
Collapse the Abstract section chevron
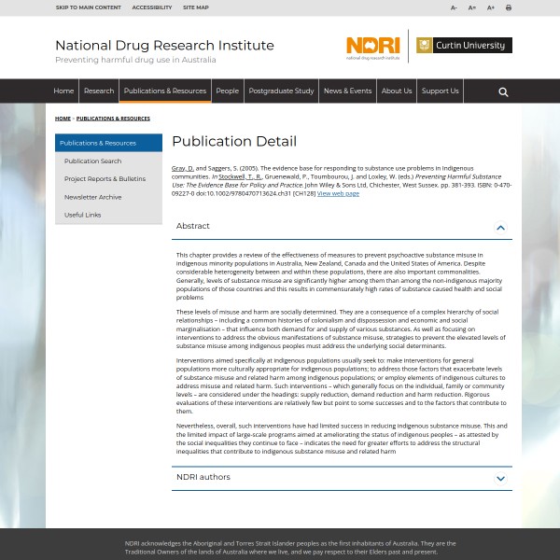click(500, 227)
